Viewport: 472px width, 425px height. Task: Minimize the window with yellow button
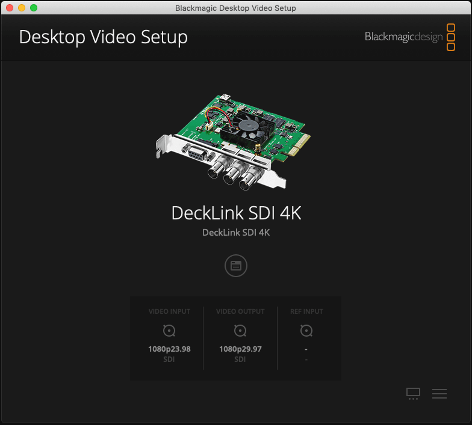pyautogui.click(x=22, y=8)
